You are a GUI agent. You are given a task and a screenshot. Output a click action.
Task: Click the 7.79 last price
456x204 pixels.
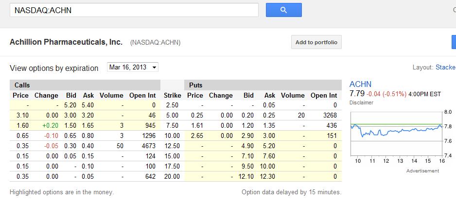pos(356,94)
